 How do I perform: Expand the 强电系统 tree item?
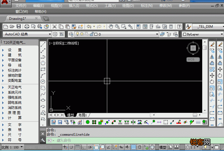[15, 98]
